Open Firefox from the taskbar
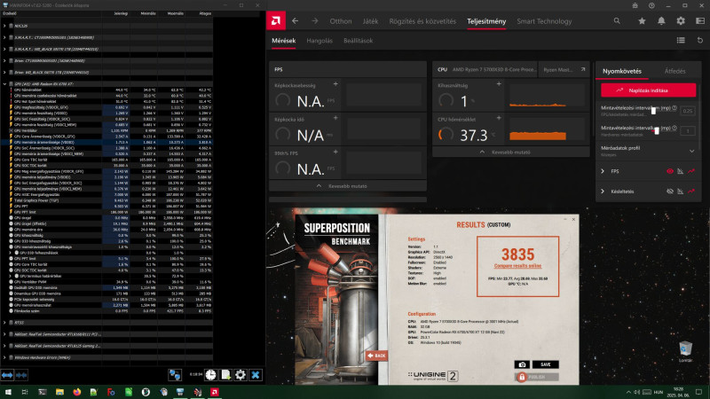The height and width of the screenshot is (399, 710). (76, 392)
